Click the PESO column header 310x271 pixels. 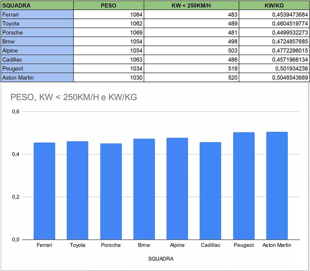109,5
